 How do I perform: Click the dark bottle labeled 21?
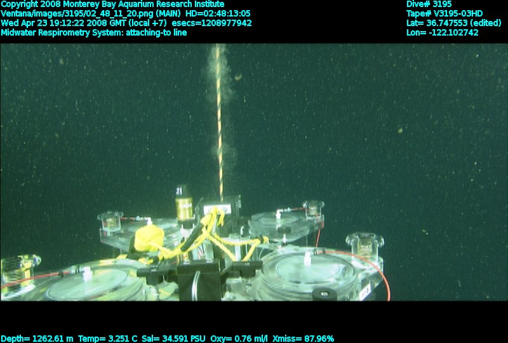pos(184,203)
